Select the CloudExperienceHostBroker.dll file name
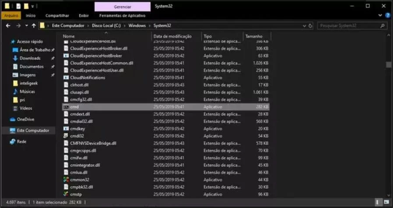 click(99, 49)
